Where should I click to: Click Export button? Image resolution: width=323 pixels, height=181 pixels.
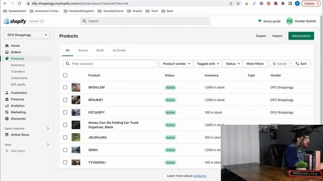(261, 36)
